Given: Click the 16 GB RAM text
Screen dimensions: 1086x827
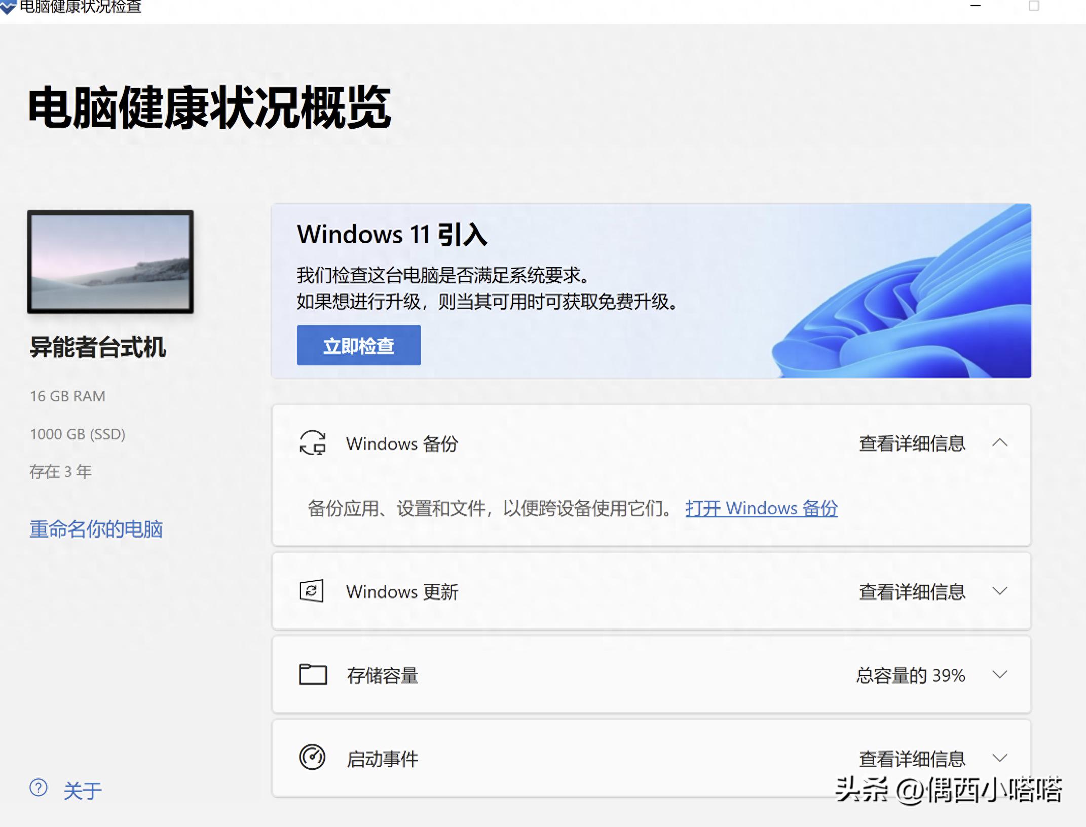Looking at the screenshot, I should tap(68, 396).
